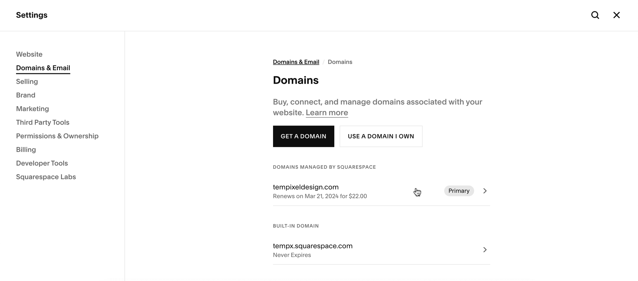This screenshot has height=281, width=638.
Task: Open Third Party Tools section
Action: pyautogui.click(x=43, y=123)
